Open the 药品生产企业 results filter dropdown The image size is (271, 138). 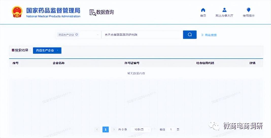tap(47, 50)
